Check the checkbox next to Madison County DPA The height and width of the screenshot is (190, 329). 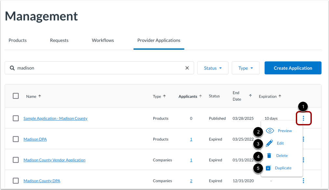tap(16, 181)
